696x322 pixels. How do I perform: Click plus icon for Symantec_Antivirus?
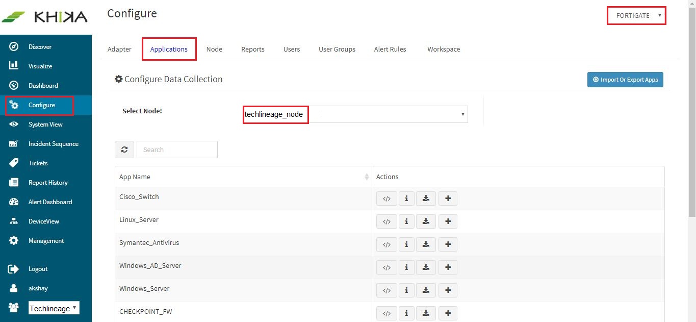tap(448, 244)
